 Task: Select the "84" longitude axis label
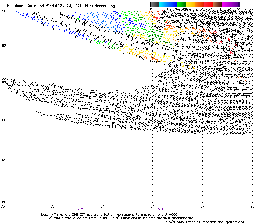(x=152, y=206)
